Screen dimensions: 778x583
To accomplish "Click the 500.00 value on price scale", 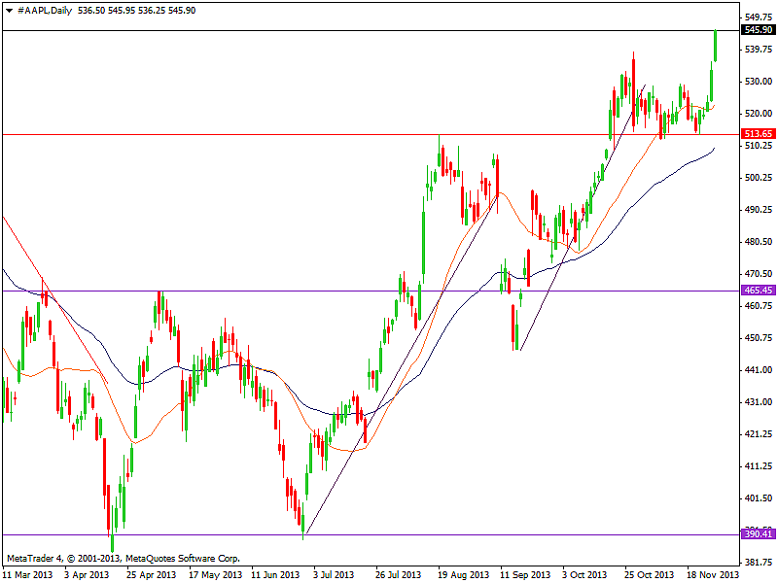I will point(757,178).
